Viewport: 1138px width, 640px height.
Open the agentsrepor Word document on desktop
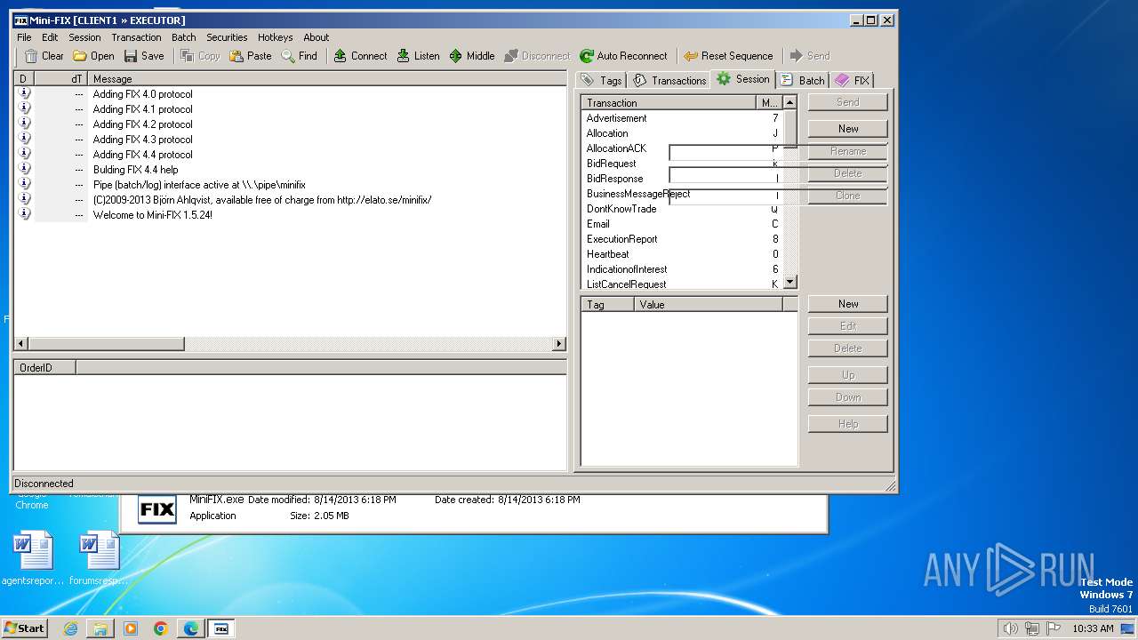(33, 558)
